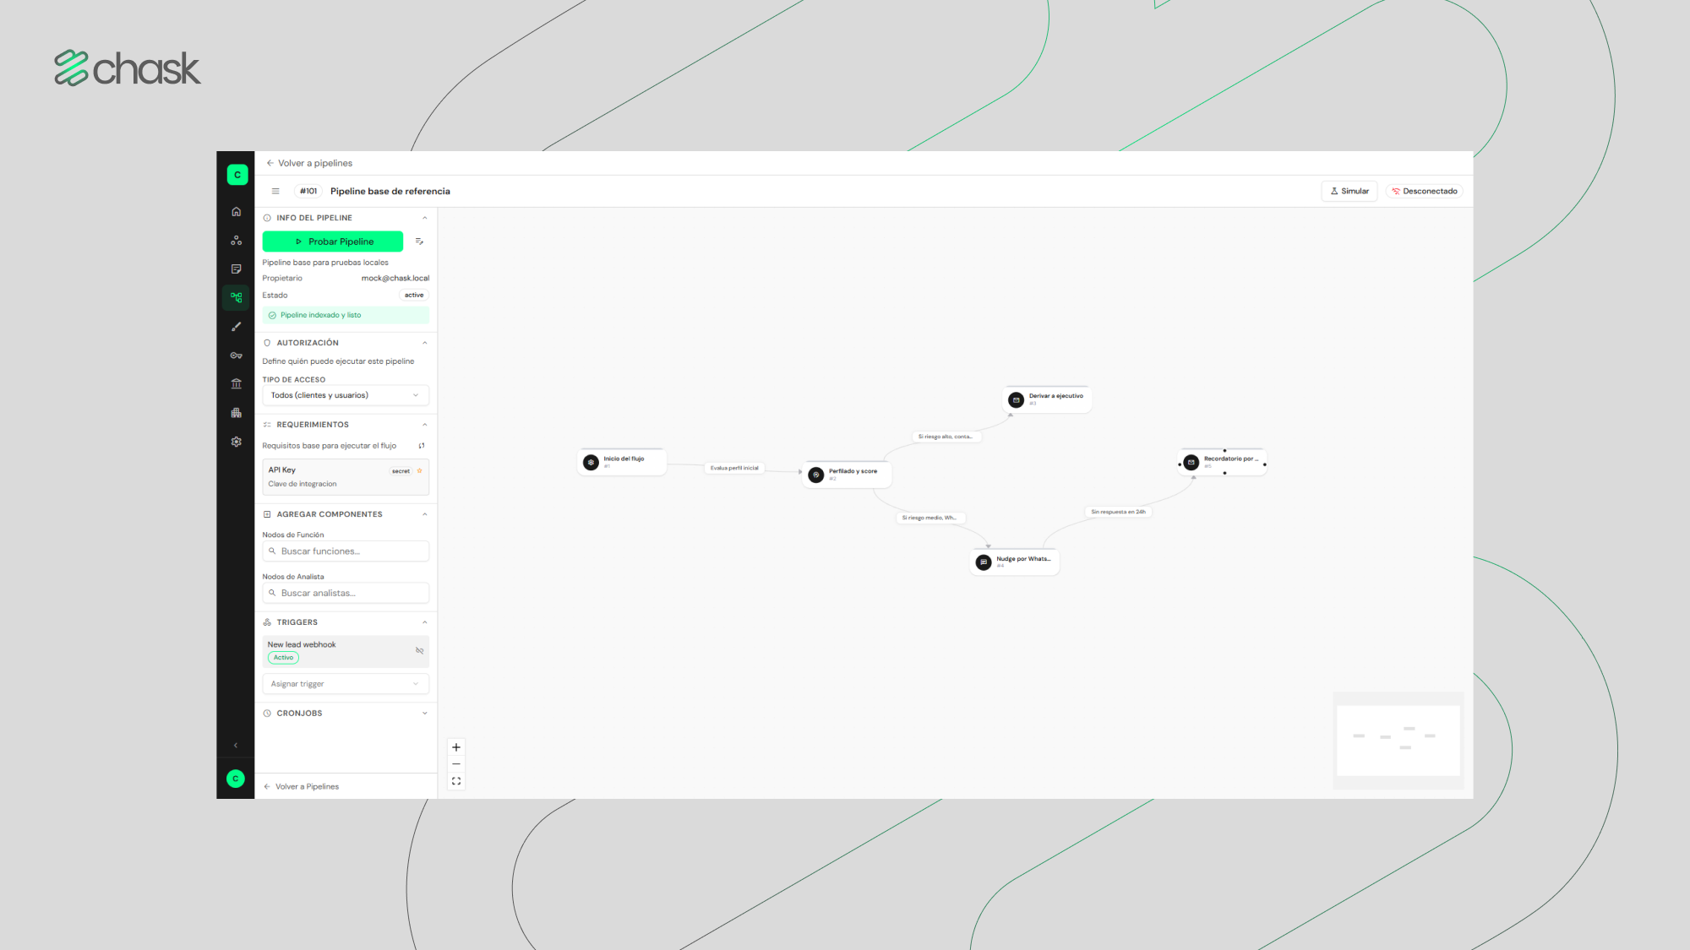
Task: Open the Asignar trigger dropdown
Action: point(346,684)
